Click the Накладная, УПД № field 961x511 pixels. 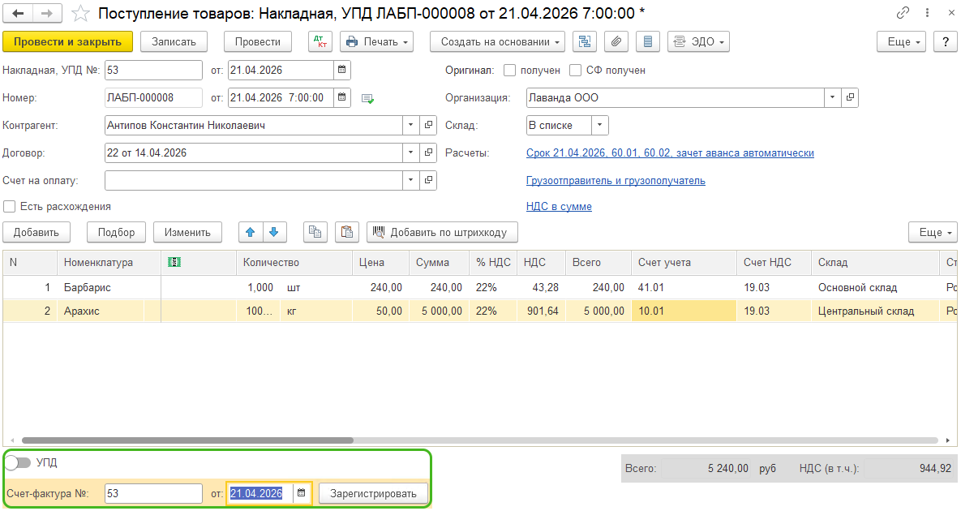point(153,70)
